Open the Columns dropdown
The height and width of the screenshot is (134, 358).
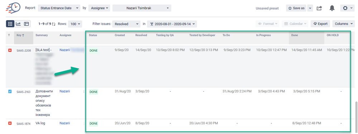[344, 24]
